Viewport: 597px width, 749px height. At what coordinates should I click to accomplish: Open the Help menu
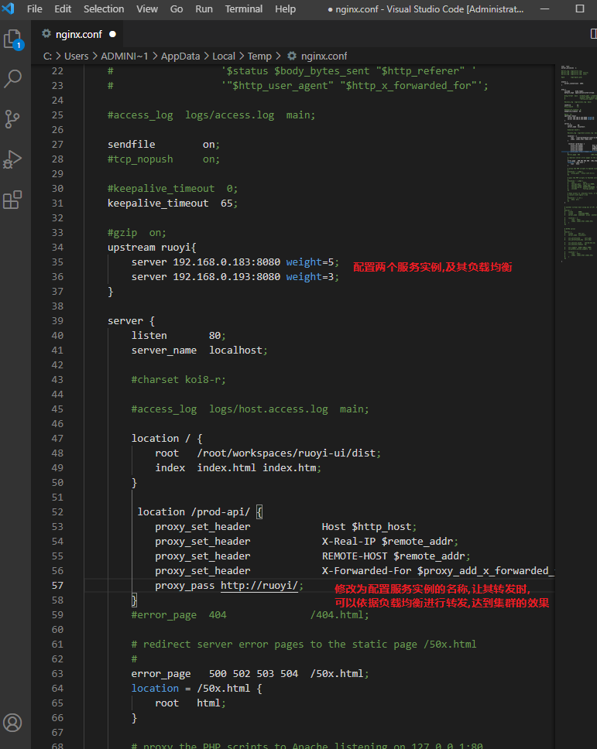click(285, 9)
